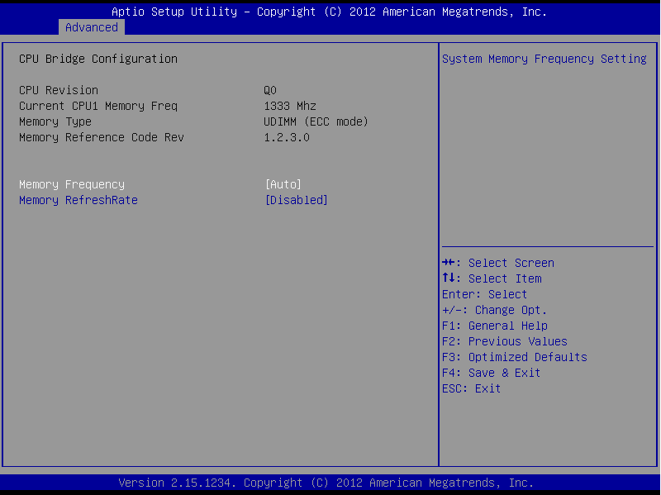This screenshot has width=661, height=495.
Task: Open the Memory Frequency [Auto] option
Action: coord(283,184)
